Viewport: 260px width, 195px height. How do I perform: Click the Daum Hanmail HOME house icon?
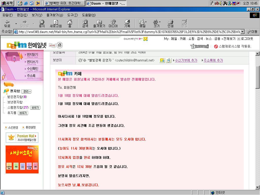pos(59,45)
